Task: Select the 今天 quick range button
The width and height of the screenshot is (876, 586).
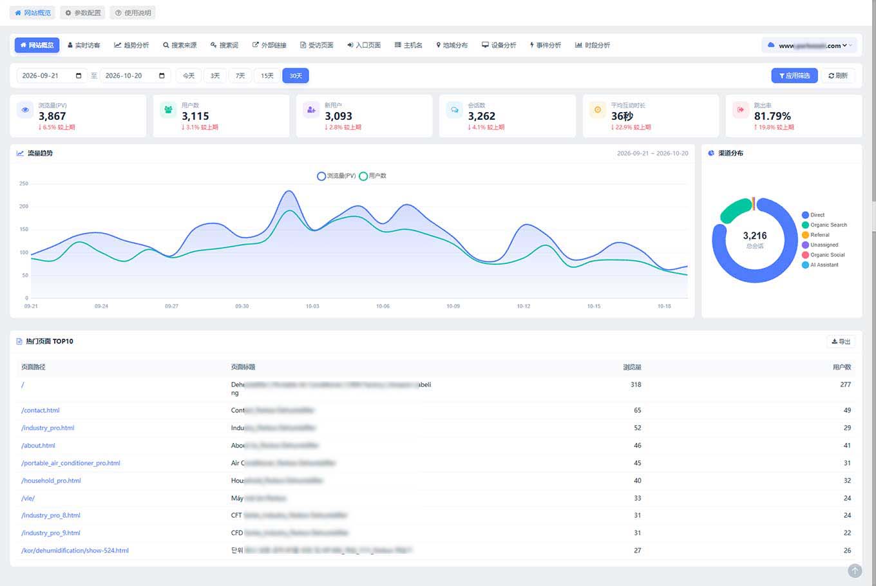Action: 189,76
